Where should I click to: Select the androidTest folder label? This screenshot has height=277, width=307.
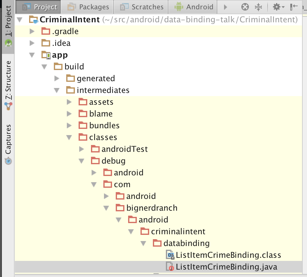124,149
